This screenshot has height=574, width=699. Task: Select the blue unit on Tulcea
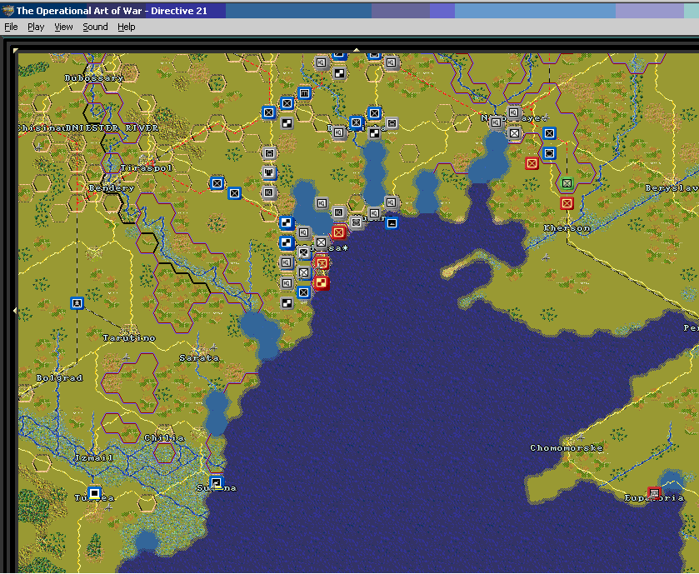click(94, 493)
